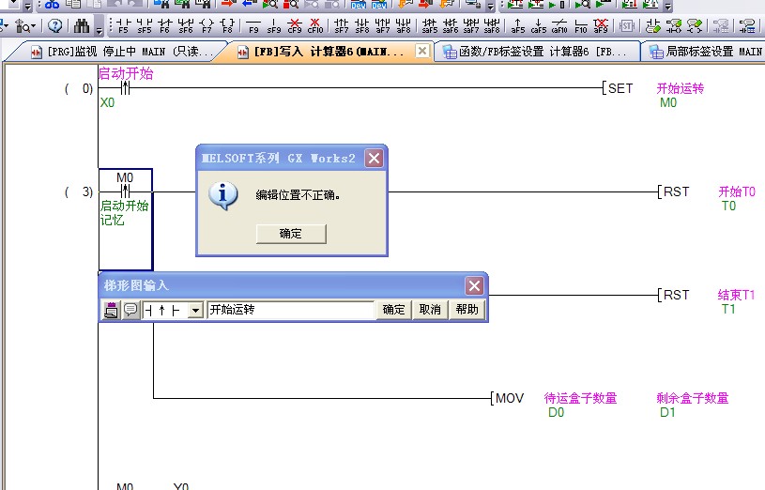The image size is (765, 490).
Task: Switch to 函数/FB标签设置 计算器6 tab
Action: coord(537,52)
